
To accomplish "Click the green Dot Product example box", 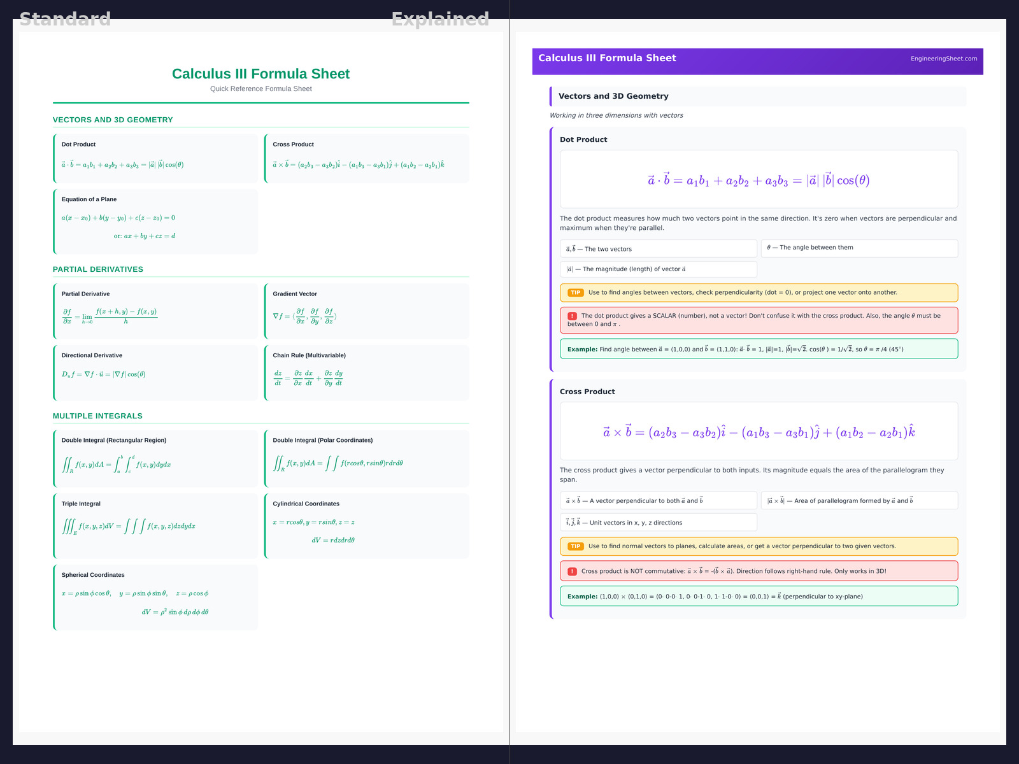I will (x=758, y=349).
